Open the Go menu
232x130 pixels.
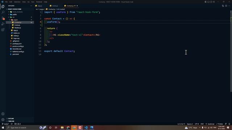(28, 2)
